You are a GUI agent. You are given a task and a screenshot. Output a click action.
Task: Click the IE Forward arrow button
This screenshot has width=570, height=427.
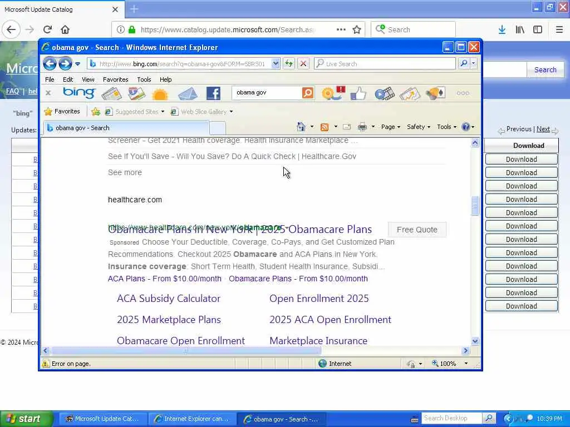coord(66,63)
